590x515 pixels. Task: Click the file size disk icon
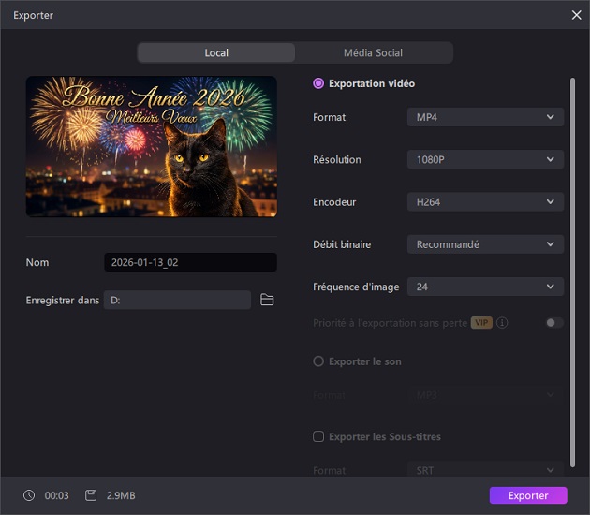click(91, 495)
